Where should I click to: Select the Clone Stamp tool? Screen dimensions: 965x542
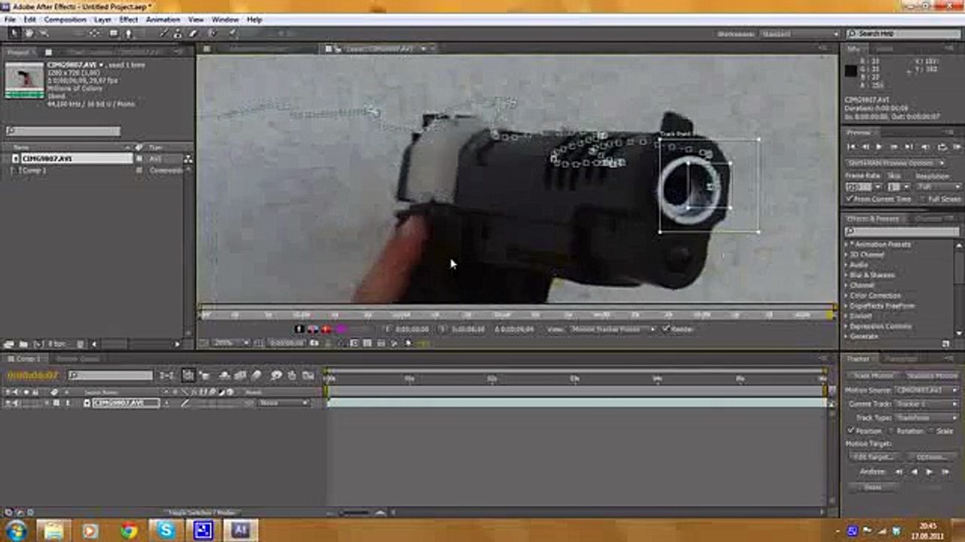[177, 33]
